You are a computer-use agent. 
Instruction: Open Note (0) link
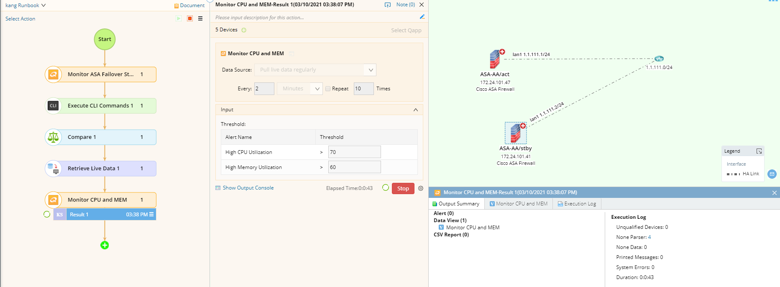pyautogui.click(x=406, y=5)
